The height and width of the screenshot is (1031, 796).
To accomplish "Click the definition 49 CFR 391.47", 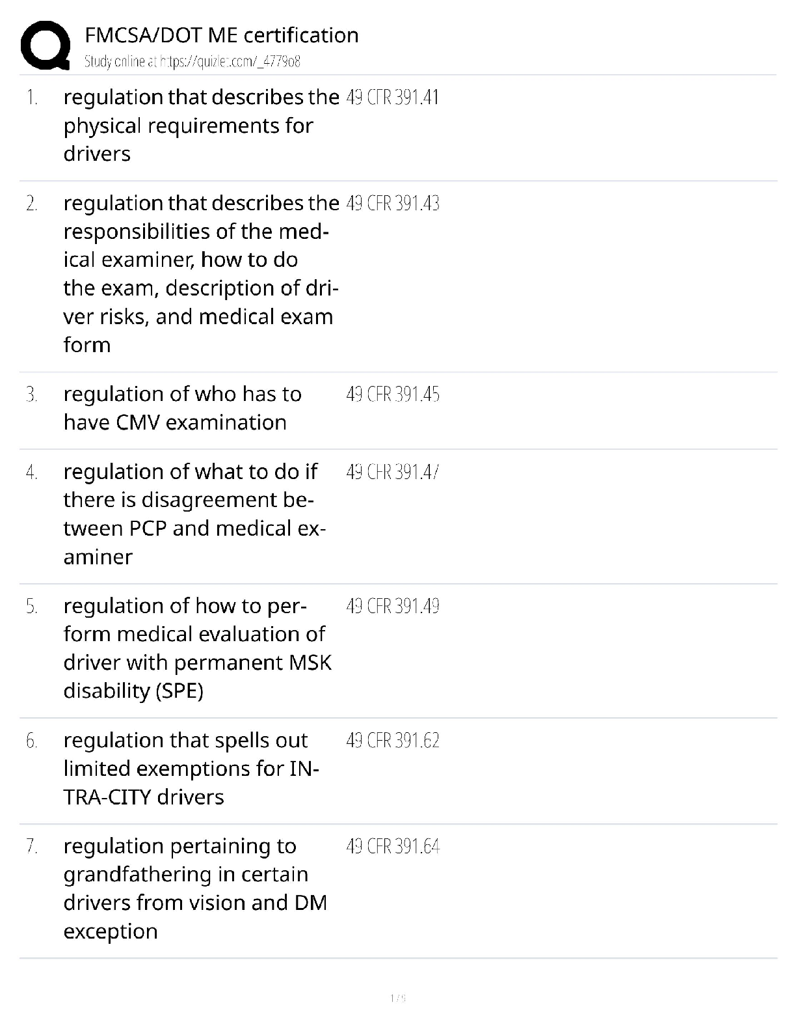I will 393,472.
